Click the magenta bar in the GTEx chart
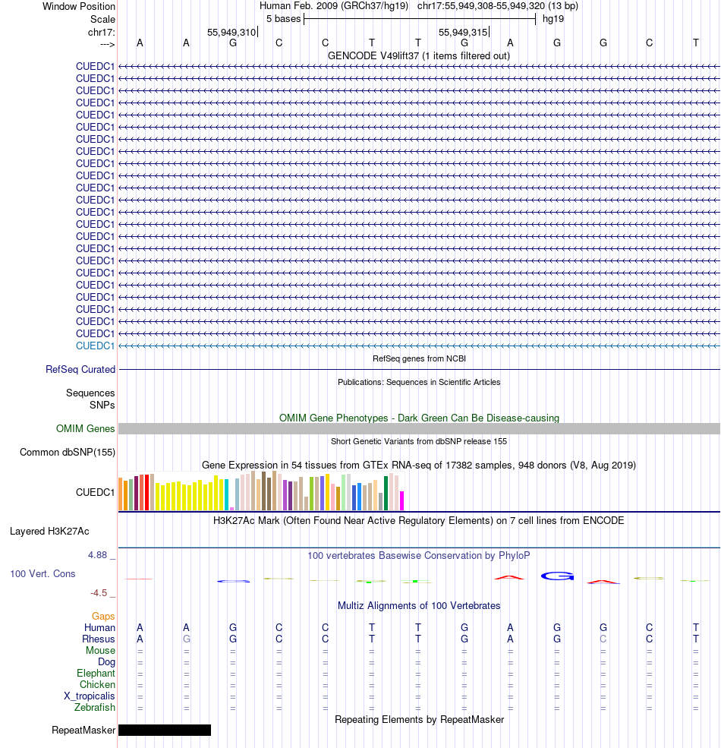The height and width of the screenshot is (748, 721). pos(402,501)
